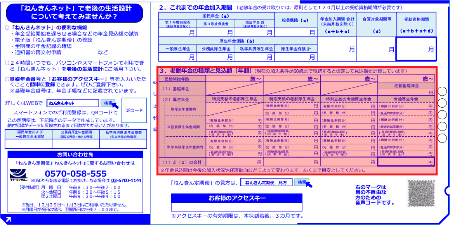Click the 合算対象期間等 (d) header cell
The width and height of the screenshot is (450, 225).
tap(377, 25)
